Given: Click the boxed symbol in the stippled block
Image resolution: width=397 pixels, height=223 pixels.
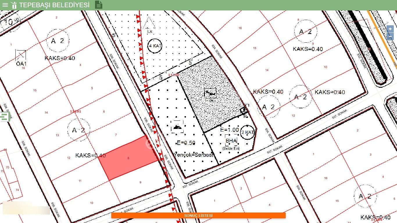Looking at the screenshot, I should click(x=210, y=93).
